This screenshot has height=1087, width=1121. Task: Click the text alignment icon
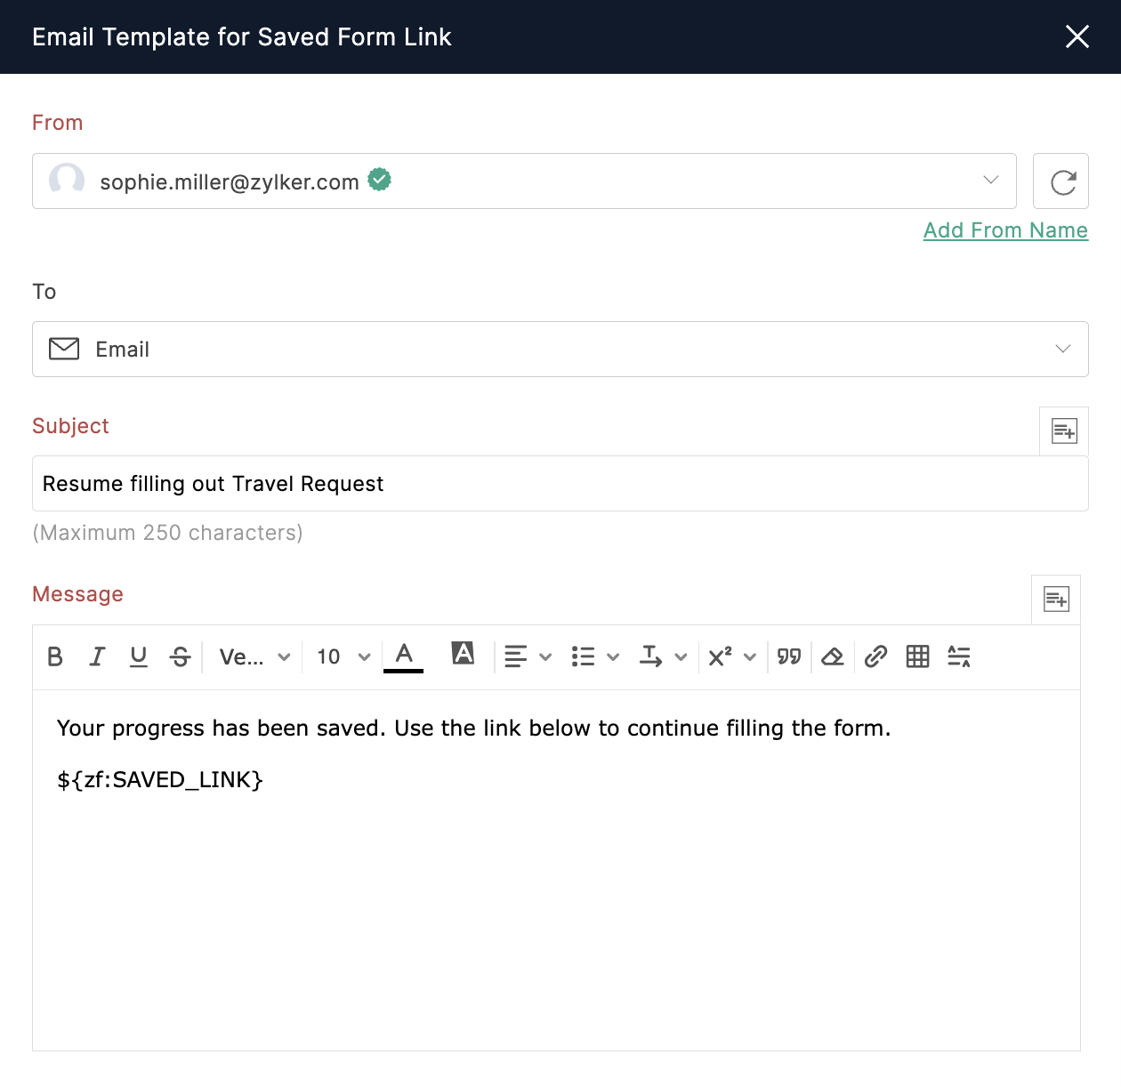click(x=516, y=656)
